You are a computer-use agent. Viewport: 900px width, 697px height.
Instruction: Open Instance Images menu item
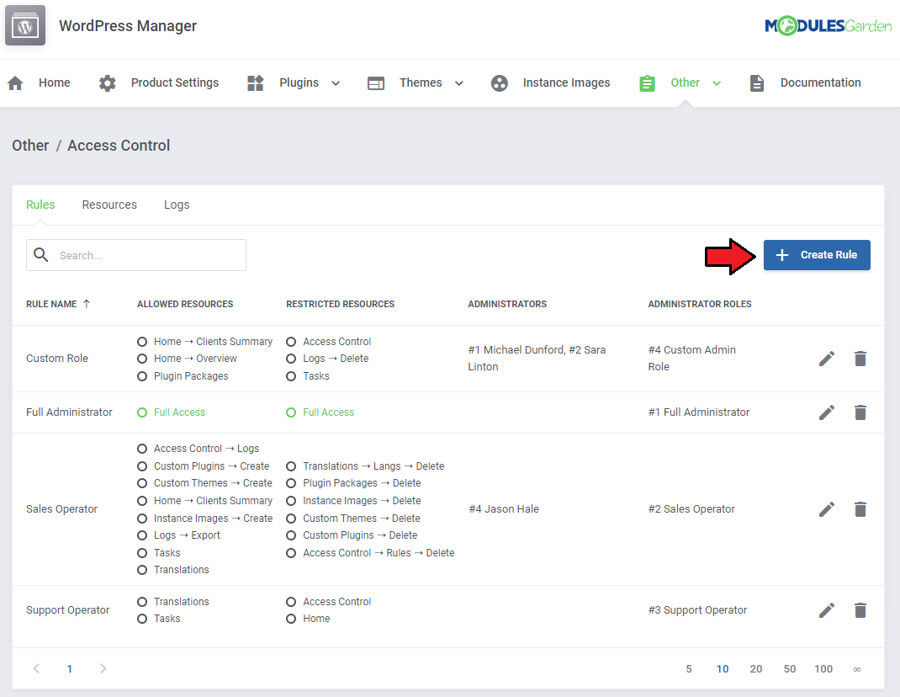coord(566,82)
